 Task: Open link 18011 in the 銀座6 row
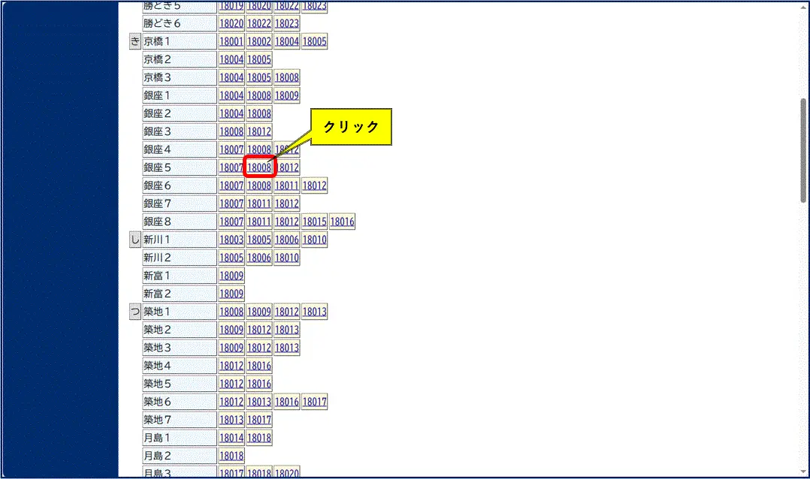[286, 185]
